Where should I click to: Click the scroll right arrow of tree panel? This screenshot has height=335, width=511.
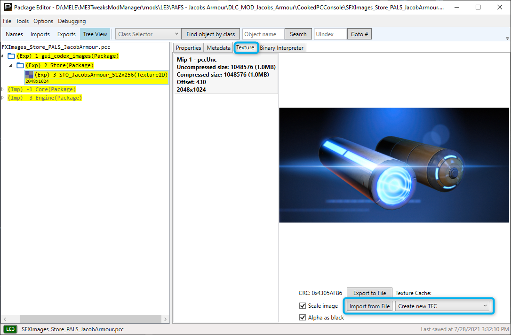pos(165,319)
